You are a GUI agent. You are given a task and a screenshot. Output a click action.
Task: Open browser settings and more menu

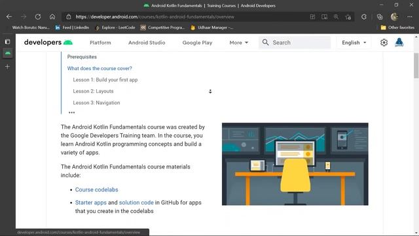click(410, 16)
